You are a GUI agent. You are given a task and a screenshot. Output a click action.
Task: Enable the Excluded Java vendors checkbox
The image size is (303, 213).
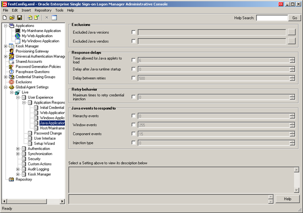click(133, 41)
